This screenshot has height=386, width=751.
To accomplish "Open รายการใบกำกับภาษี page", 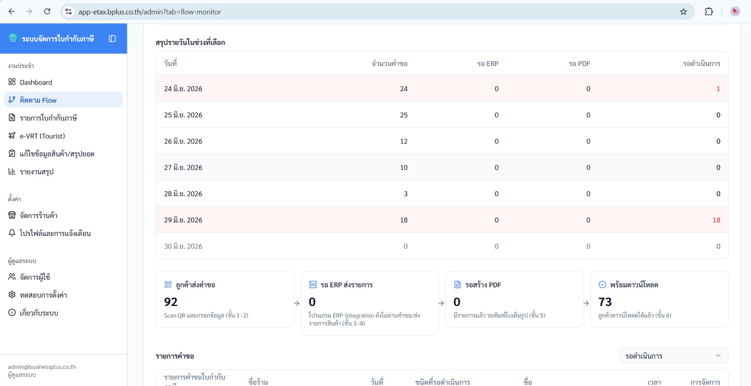I will tap(64, 118).
